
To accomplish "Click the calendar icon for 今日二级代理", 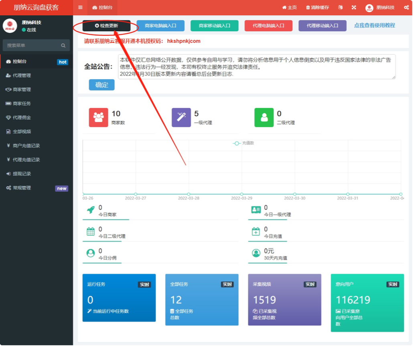I will [91, 231].
